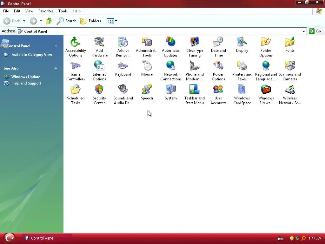Click the Forward arrow button
Viewport: 325px width, 244px height.
point(33,21)
